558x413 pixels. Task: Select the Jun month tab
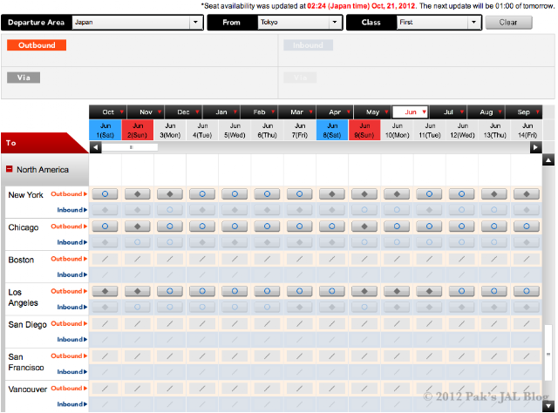411,112
